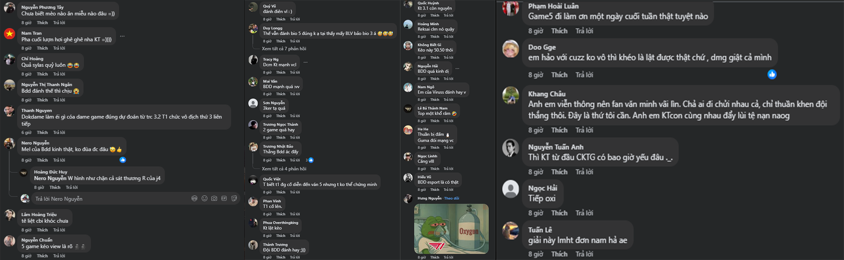Open emoji picker in reply box
This screenshot has width=844, height=260.
204,199
